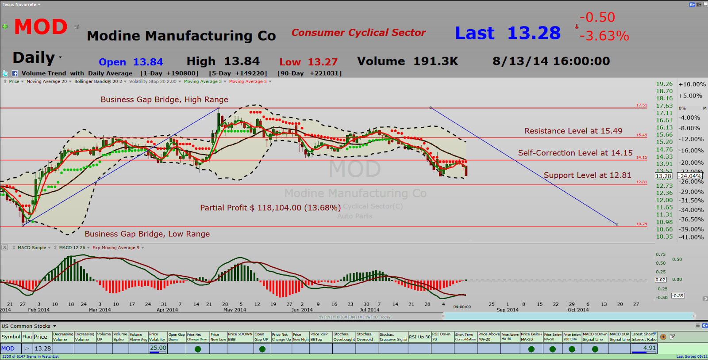Click the Resistance Level at 15.49 annotation
Screen dimensions: 708x360
point(573,131)
